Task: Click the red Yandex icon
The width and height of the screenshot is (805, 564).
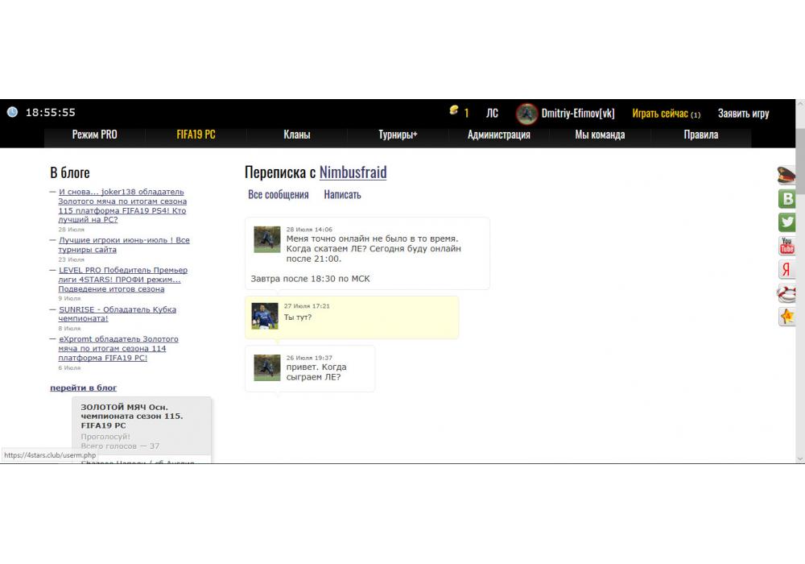Action: click(x=787, y=269)
